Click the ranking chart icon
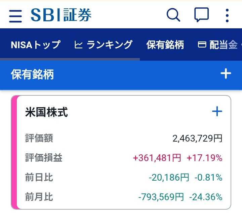Image resolution: width=242 pixels, height=213 pixels. point(78,45)
